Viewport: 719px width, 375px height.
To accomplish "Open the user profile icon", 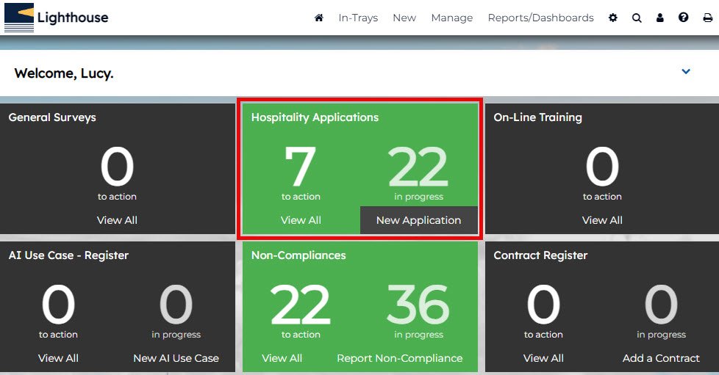I will point(660,18).
